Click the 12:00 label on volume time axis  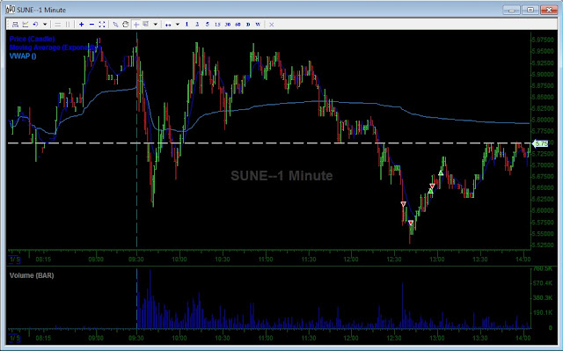pyautogui.click(x=351, y=338)
